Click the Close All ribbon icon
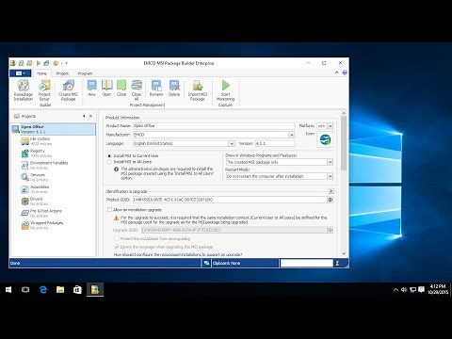452x339 pixels. tap(137, 89)
